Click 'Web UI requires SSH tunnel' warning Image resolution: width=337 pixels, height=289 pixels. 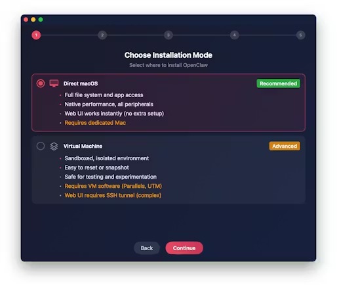pos(113,195)
